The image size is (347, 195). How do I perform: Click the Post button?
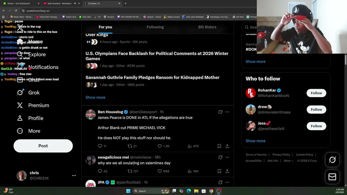point(43,146)
